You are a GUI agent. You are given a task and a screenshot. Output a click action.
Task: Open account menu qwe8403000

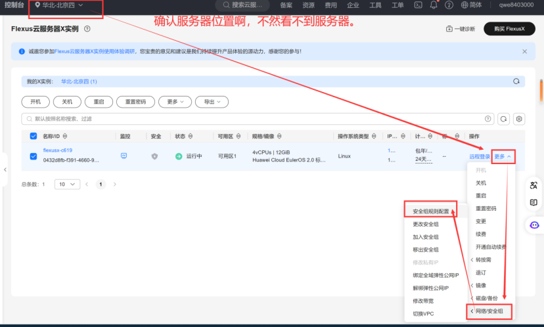click(x=516, y=5)
